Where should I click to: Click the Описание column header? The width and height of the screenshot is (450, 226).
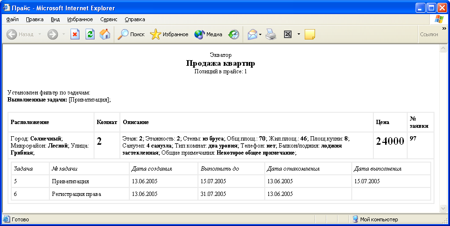tap(136, 122)
